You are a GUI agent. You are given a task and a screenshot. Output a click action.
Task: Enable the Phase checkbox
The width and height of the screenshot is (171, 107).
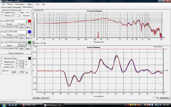18,13
